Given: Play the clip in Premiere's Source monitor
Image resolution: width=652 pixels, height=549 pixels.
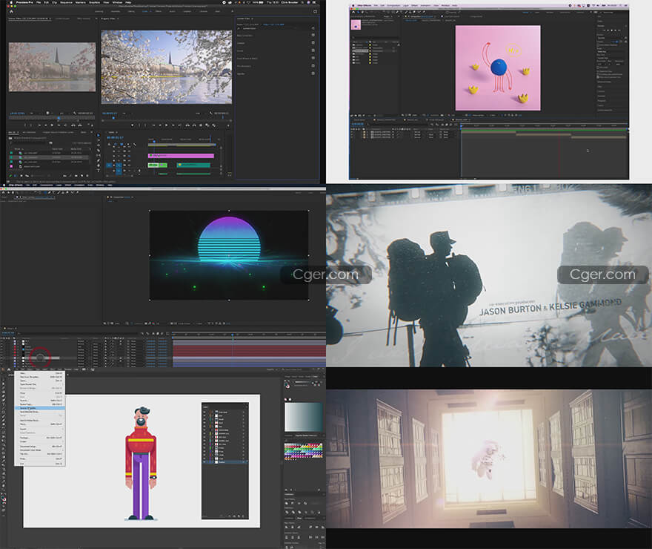Looking at the screenshot, I should pyautogui.click(x=52, y=125).
